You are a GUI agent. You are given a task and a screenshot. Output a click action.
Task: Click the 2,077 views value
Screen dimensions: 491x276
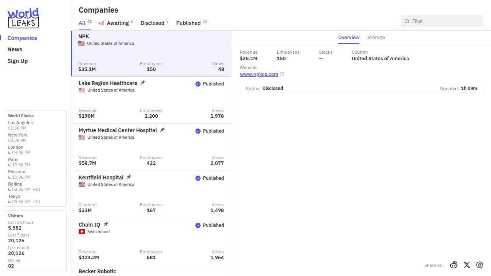click(x=217, y=163)
